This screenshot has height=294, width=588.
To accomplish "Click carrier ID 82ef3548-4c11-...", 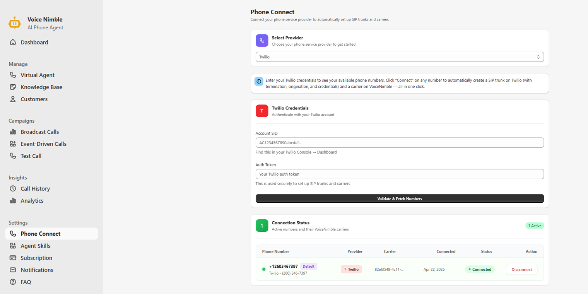I will [389, 269].
